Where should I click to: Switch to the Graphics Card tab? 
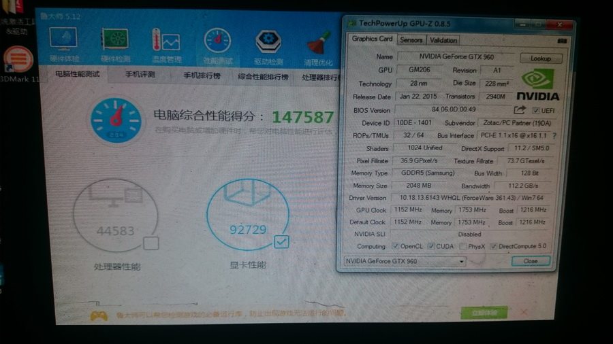pos(372,39)
